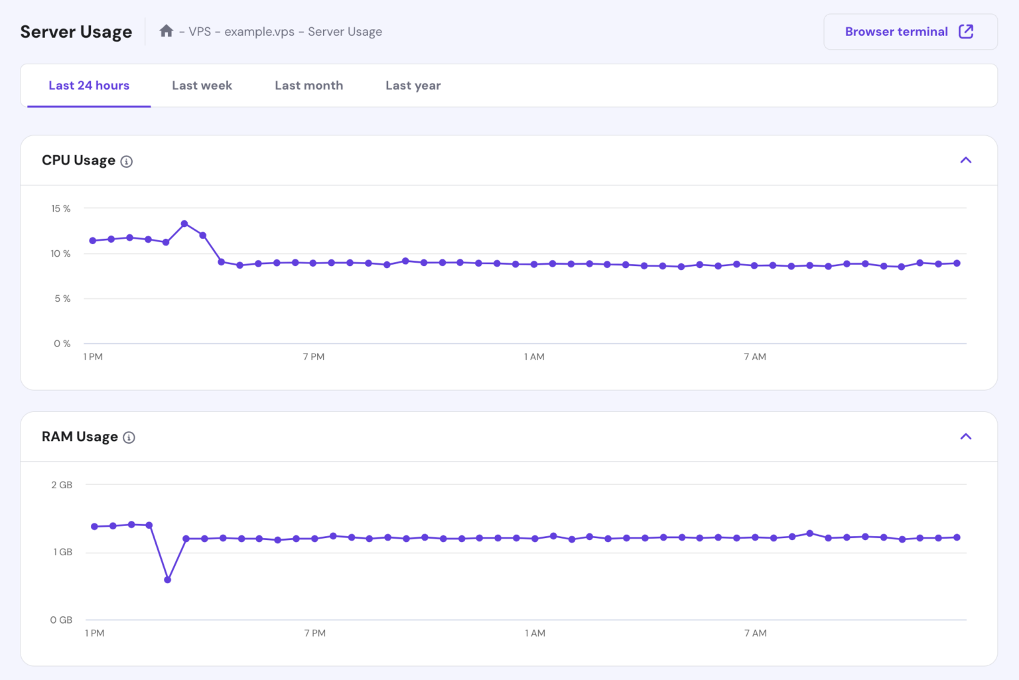Collapse the RAM Usage panel
This screenshot has width=1019, height=680.
click(x=966, y=437)
